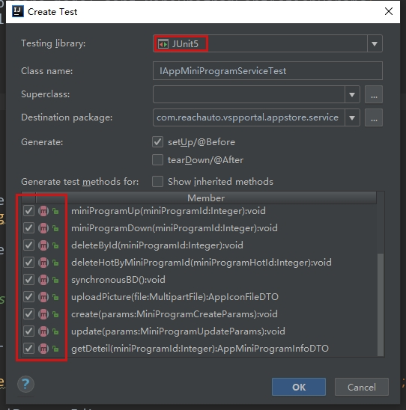Click green public lock icon for synchronousBD
The height and width of the screenshot is (410, 406).
click(55, 280)
